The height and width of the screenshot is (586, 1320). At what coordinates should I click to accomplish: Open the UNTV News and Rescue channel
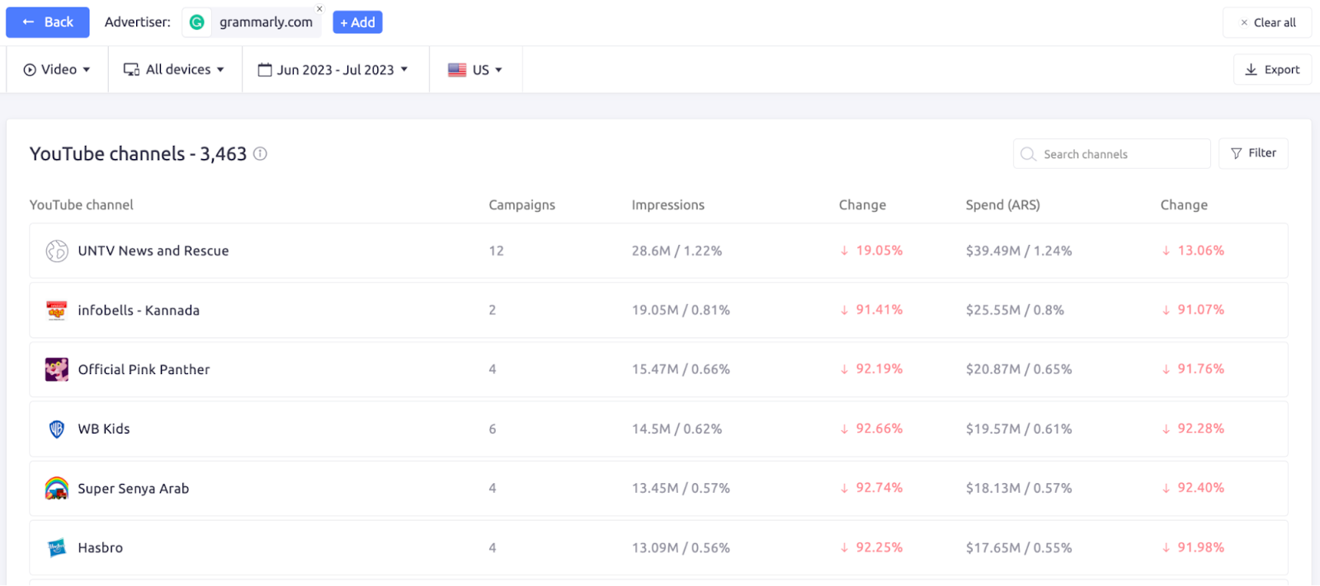click(x=153, y=251)
